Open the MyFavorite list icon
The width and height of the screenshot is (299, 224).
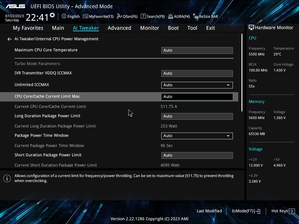pyautogui.click(x=86, y=16)
